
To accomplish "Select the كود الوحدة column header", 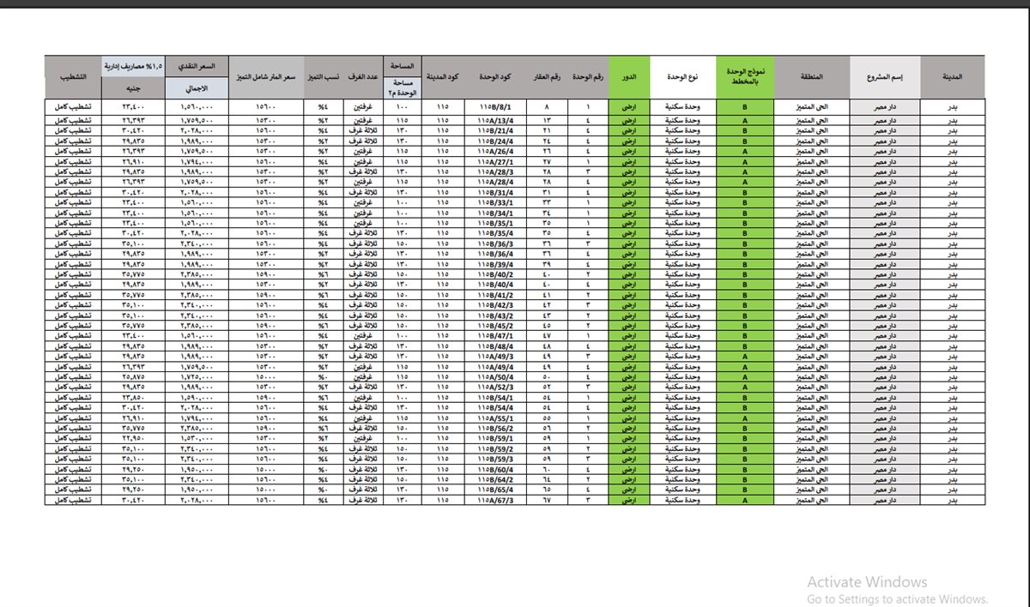I will pos(495,77).
